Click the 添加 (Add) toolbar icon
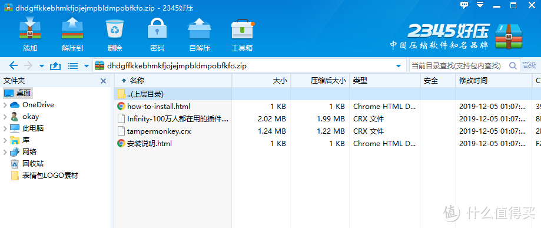541x228 pixels. point(30,29)
